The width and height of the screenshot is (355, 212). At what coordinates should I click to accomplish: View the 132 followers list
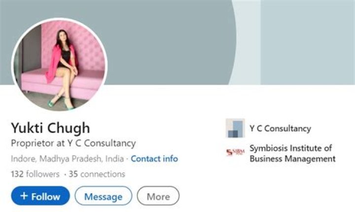(x=35, y=174)
